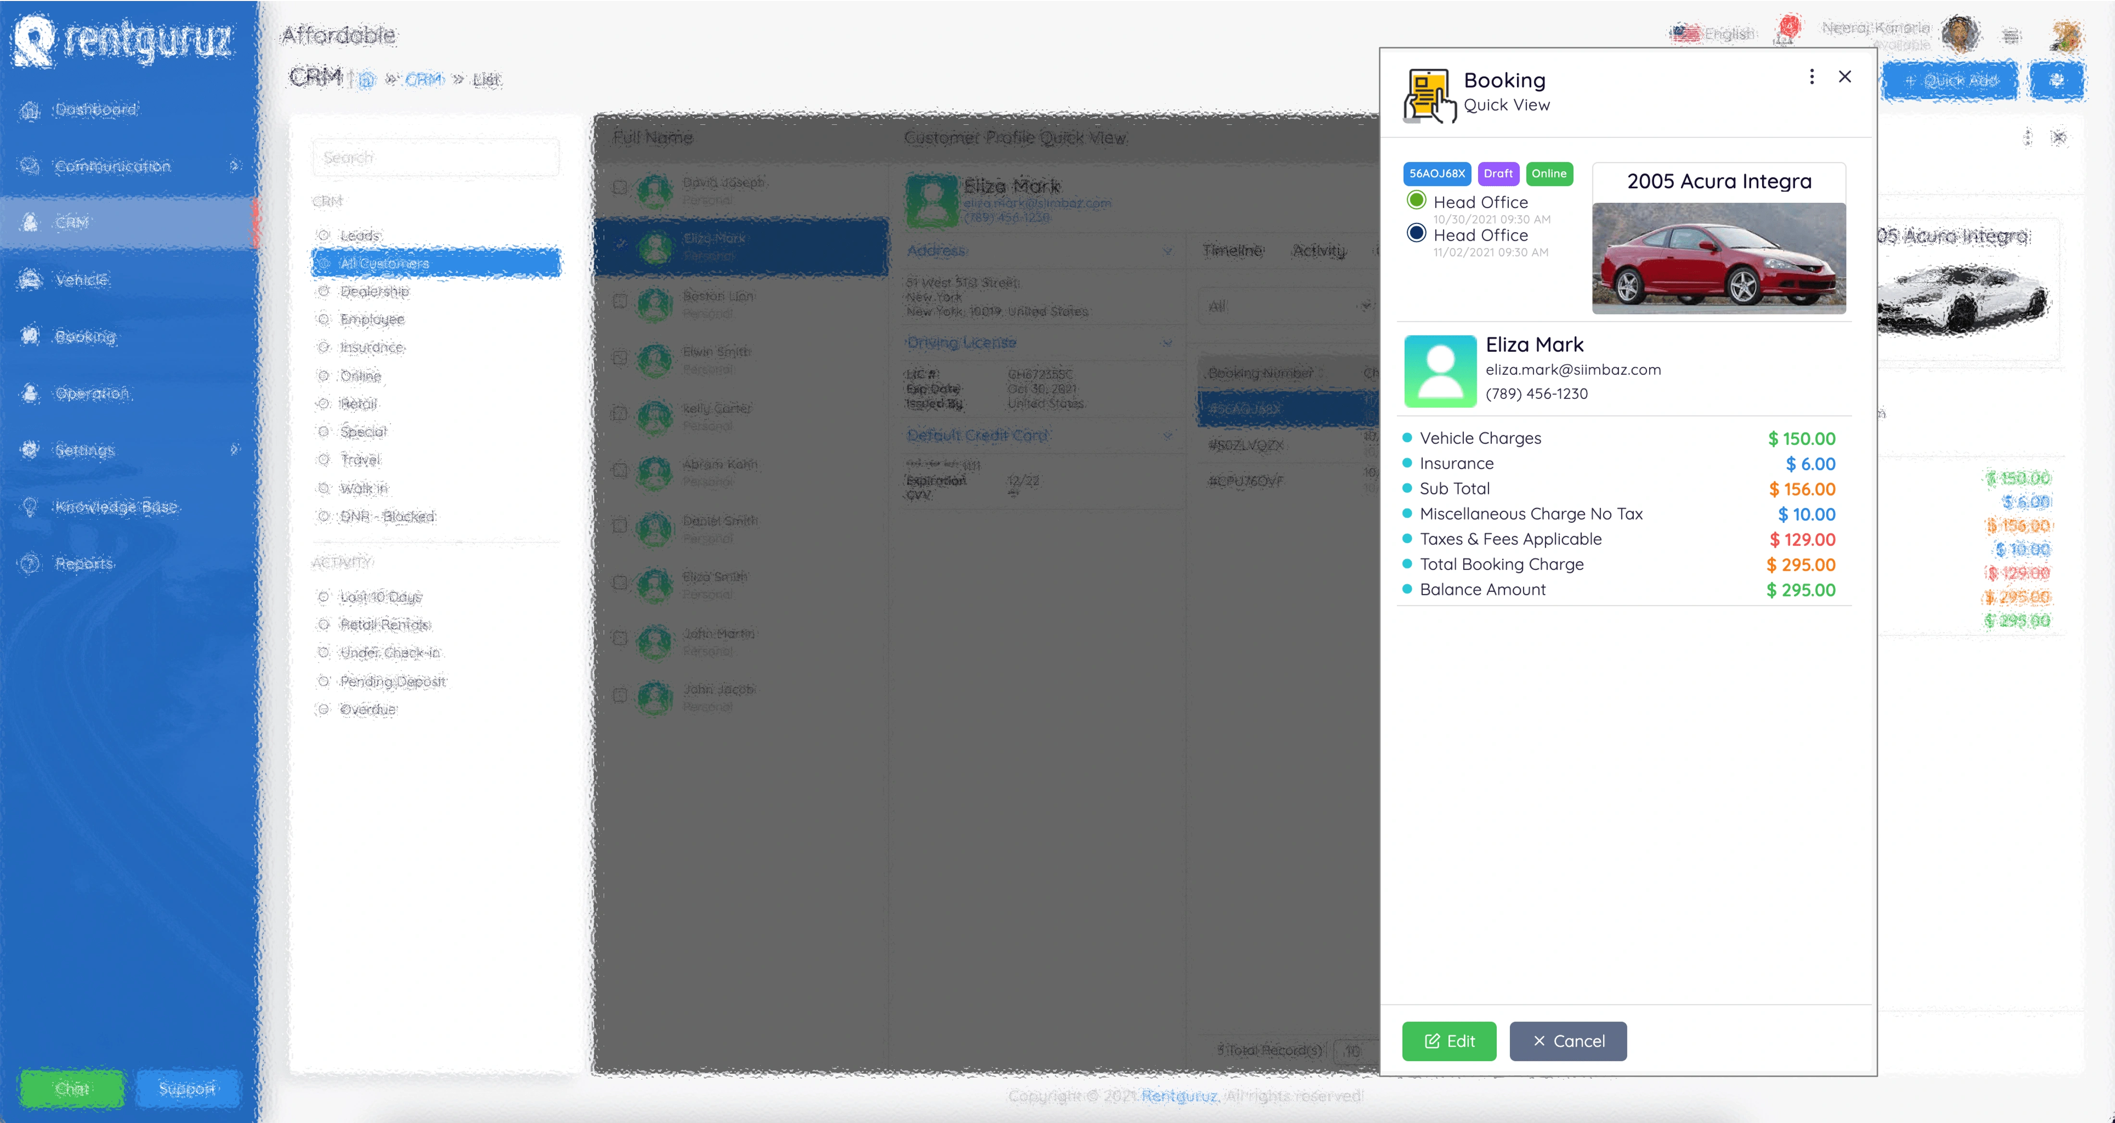Click the Dashboard sidebar icon
The height and width of the screenshot is (1123, 2115).
click(29, 110)
